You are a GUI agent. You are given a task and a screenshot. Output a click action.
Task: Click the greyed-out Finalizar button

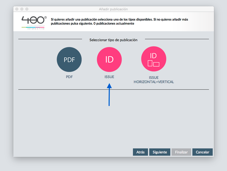click(x=181, y=152)
